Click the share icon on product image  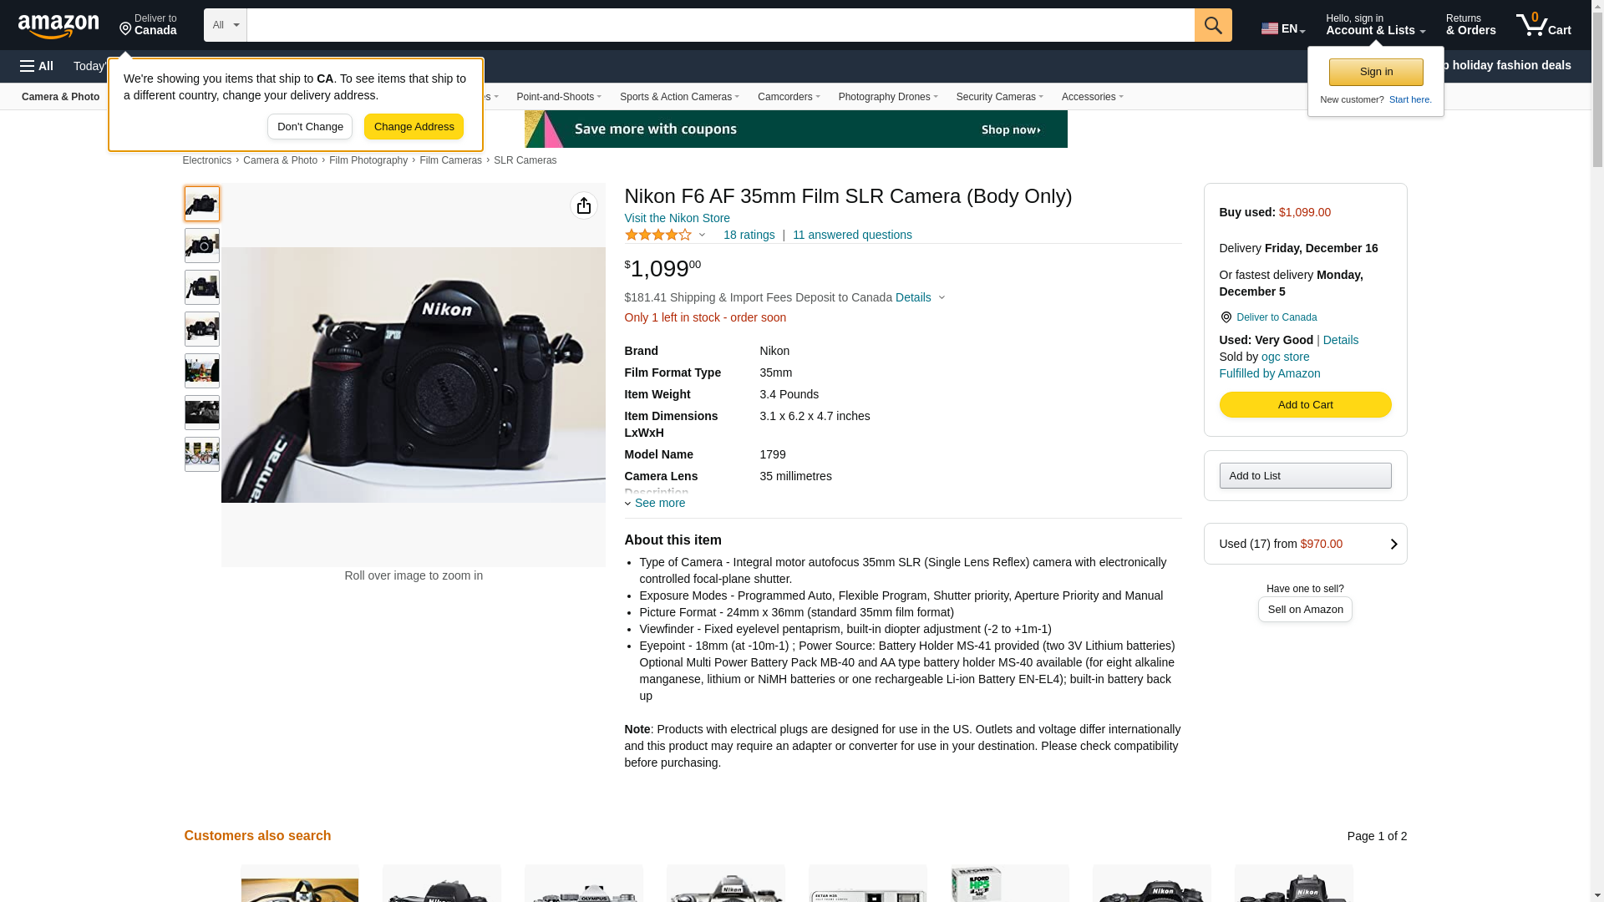(x=583, y=205)
